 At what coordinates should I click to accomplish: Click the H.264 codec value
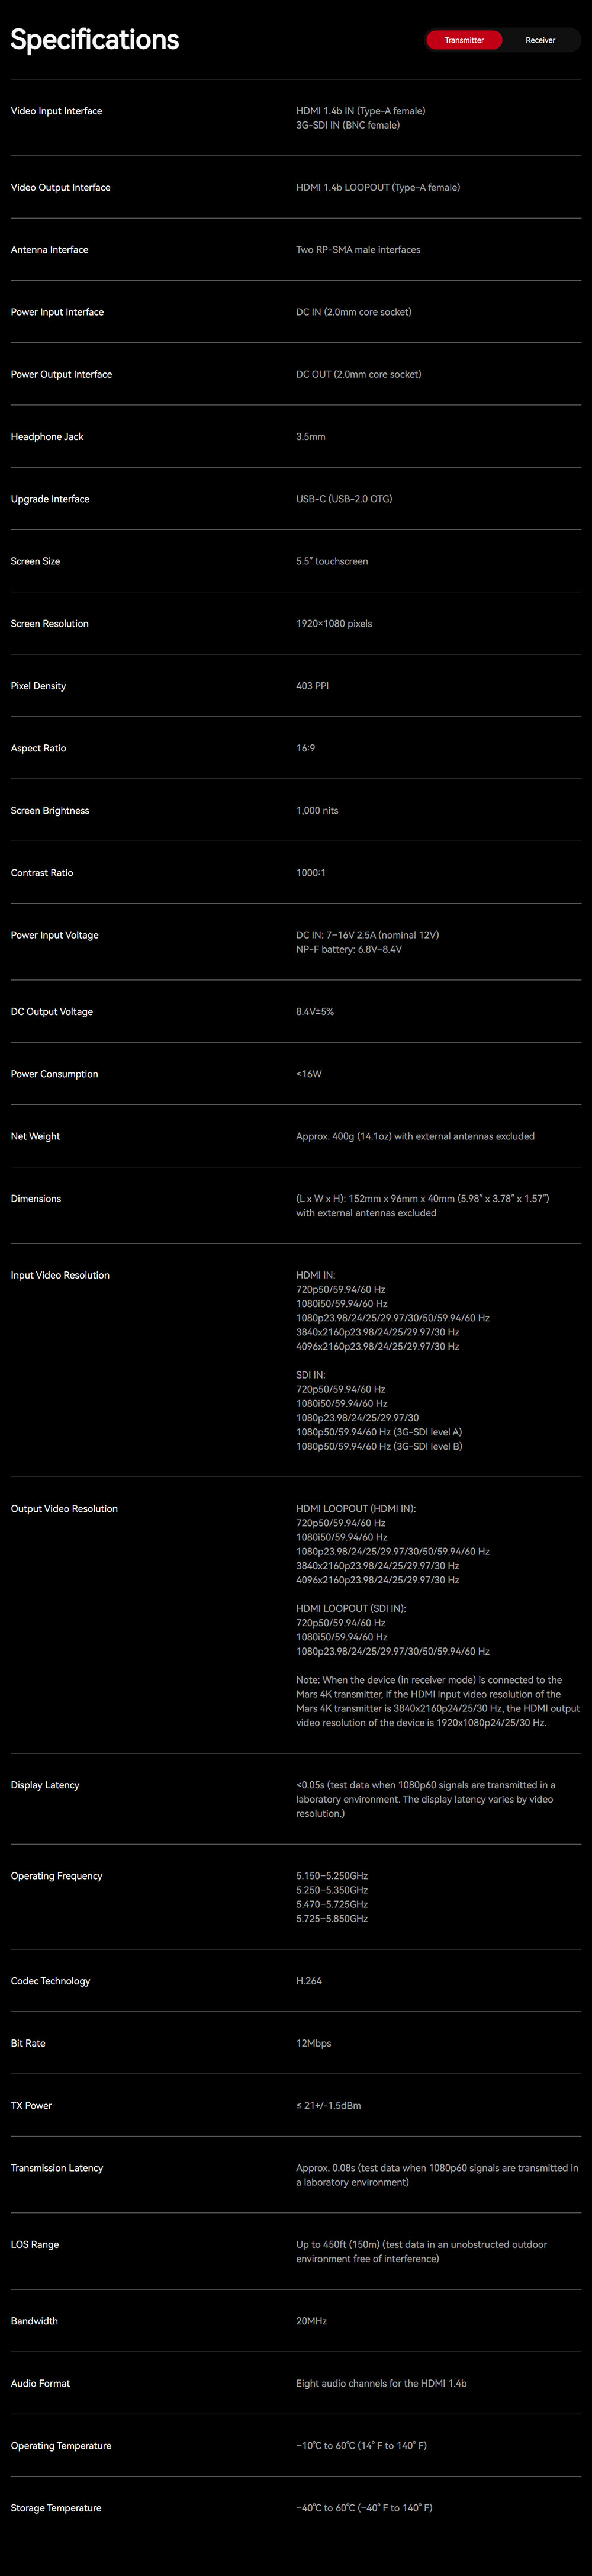[x=308, y=1981]
